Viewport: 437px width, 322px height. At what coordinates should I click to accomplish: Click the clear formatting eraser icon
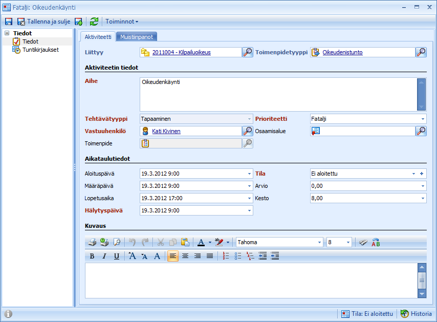[363, 242]
